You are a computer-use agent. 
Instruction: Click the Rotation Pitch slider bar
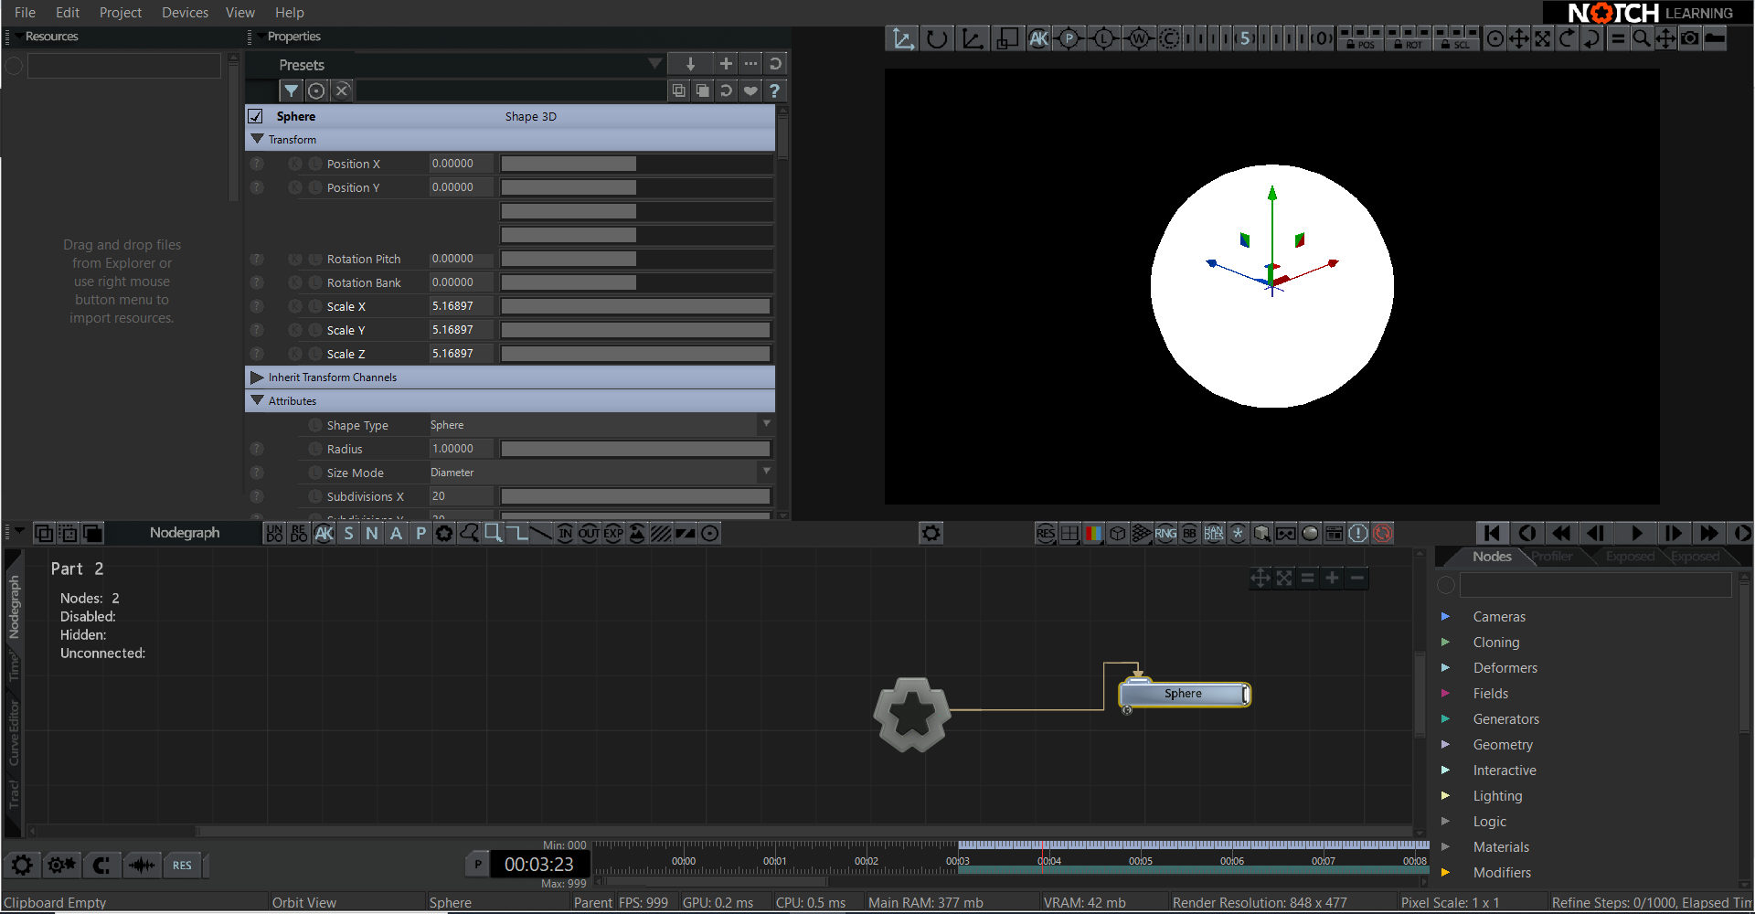click(635, 259)
